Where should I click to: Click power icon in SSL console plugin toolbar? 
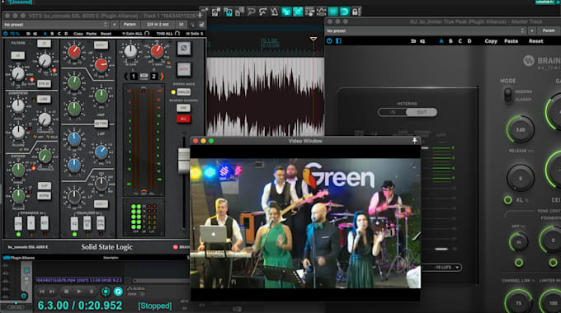(6, 34)
